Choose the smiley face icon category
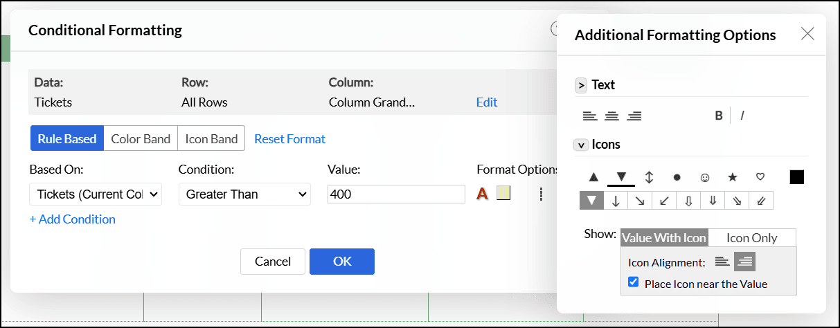The width and height of the screenshot is (840, 328). tap(705, 177)
